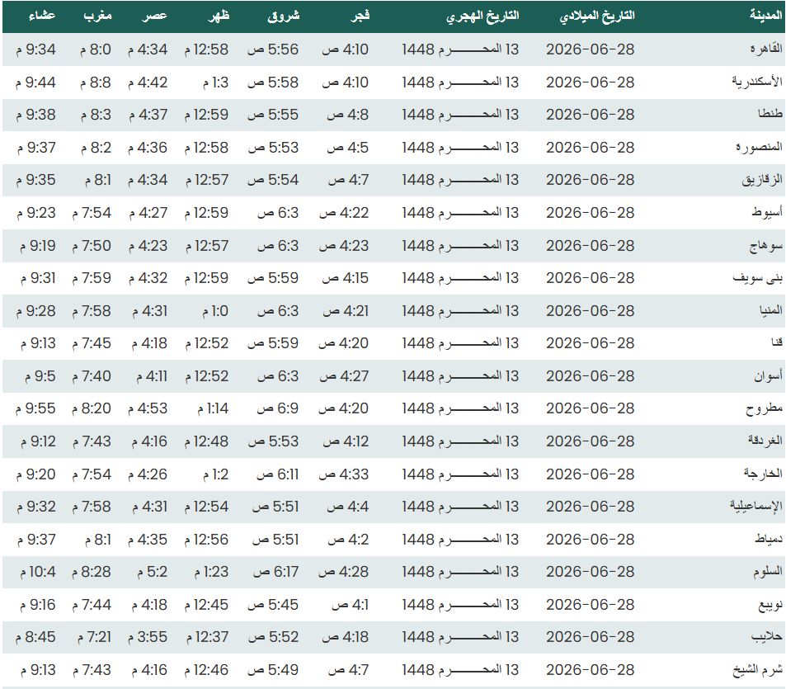Image resolution: width=786 pixels, height=689 pixels.
Task: Click بنى سويف Fajr time 4:15 ص
Action: tap(345, 278)
